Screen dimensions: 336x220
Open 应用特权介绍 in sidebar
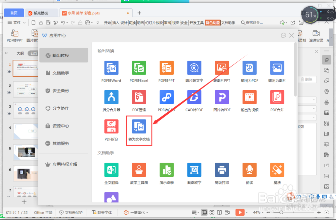64,164
